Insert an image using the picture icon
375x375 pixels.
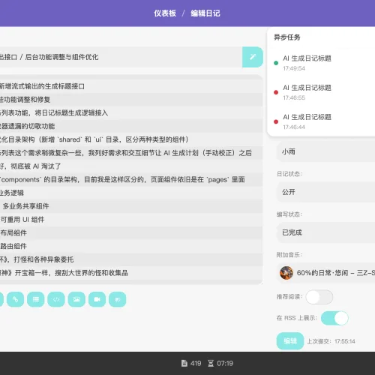click(x=76, y=299)
